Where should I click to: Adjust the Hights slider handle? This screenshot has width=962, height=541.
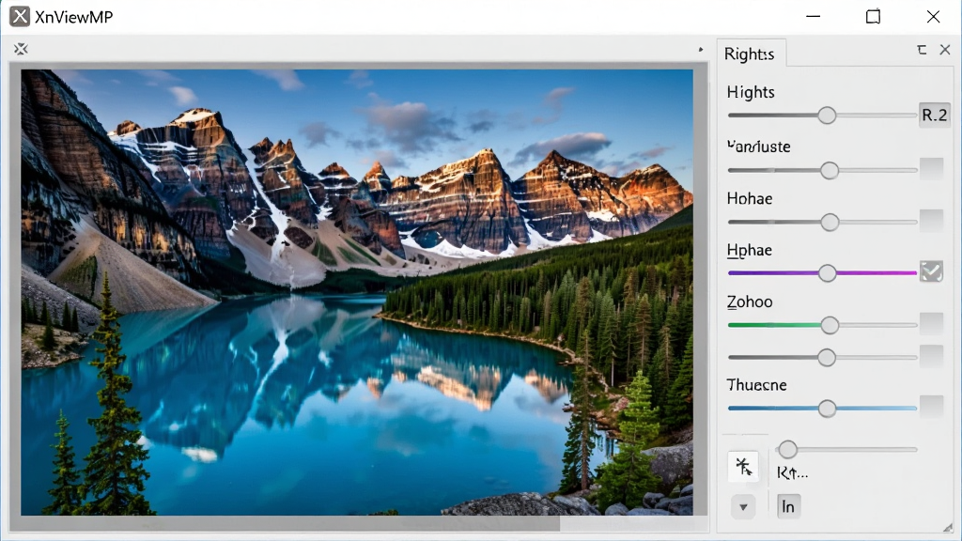click(x=827, y=115)
